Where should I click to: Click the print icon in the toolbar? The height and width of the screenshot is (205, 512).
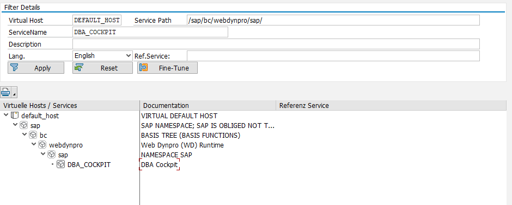click(5, 92)
